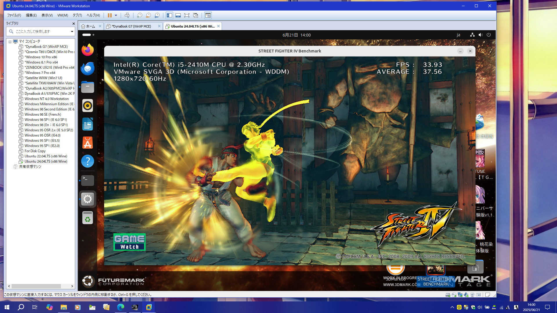Select 共有仮想マシン tree item

(30, 167)
